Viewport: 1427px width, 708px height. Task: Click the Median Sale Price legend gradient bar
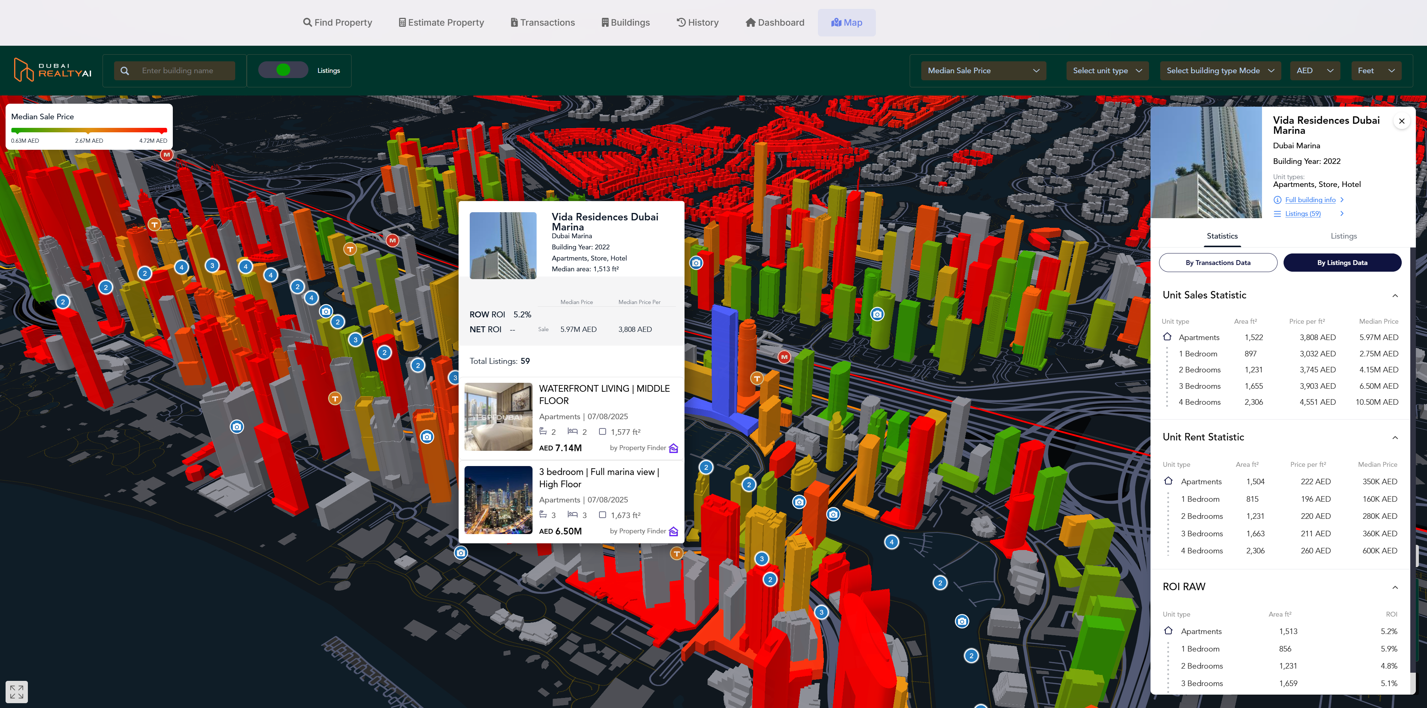point(89,131)
